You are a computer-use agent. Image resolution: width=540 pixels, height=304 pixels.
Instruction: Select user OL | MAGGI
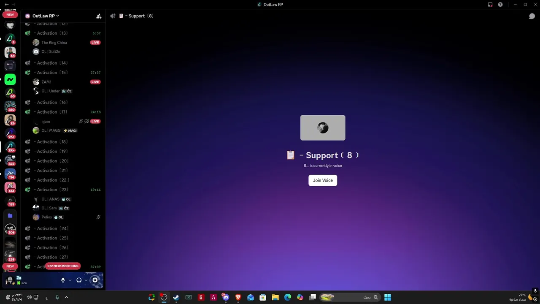pos(67,130)
